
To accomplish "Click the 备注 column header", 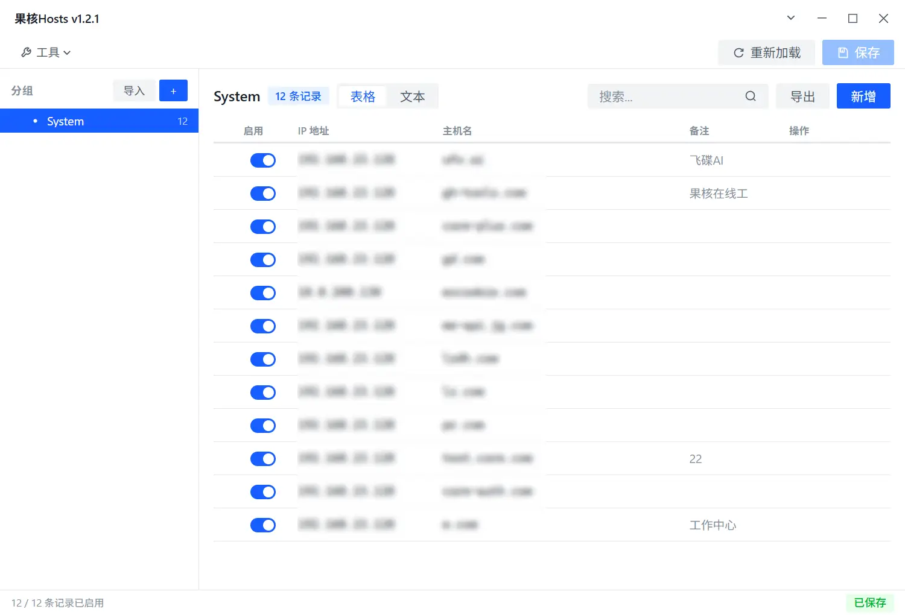I will 699,131.
